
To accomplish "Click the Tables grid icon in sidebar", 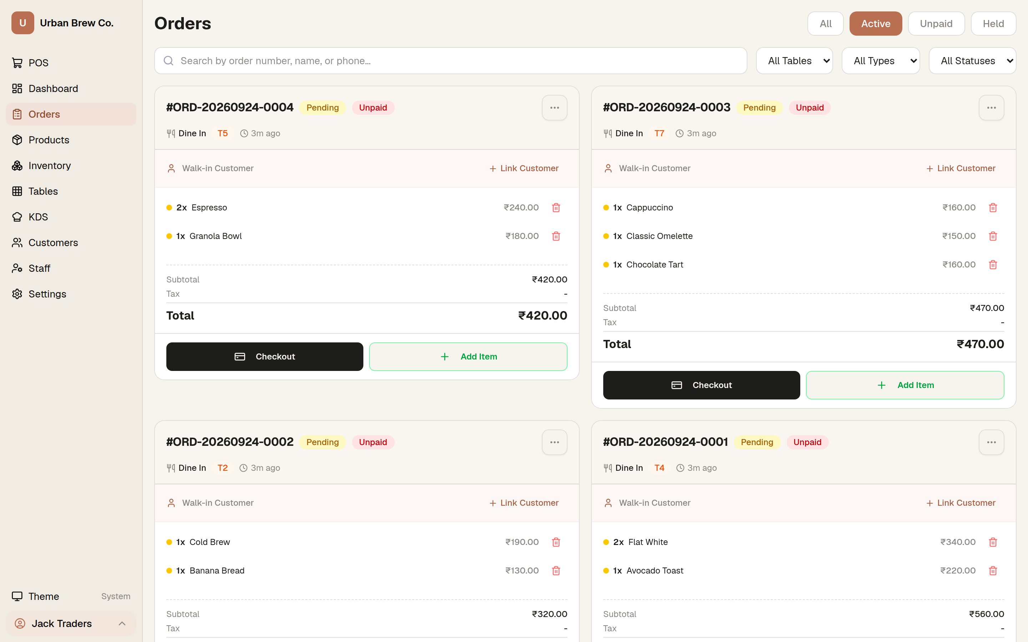I will coord(17,191).
